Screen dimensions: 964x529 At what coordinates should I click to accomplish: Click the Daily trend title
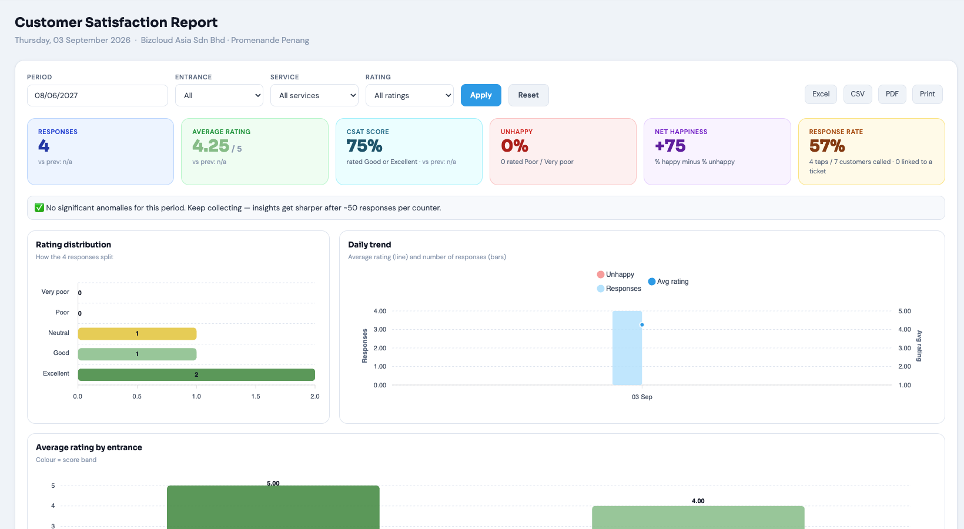coord(369,245)
